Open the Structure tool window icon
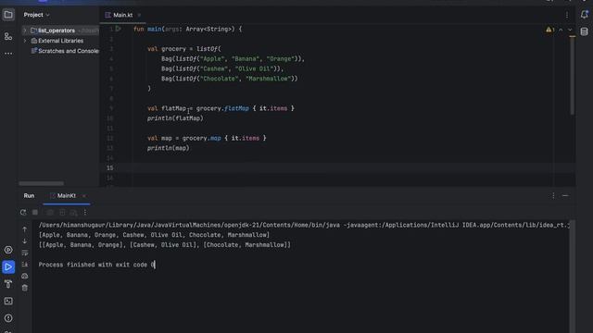The height and width of the screenshot is (333, 593). [x=8, y=36]
